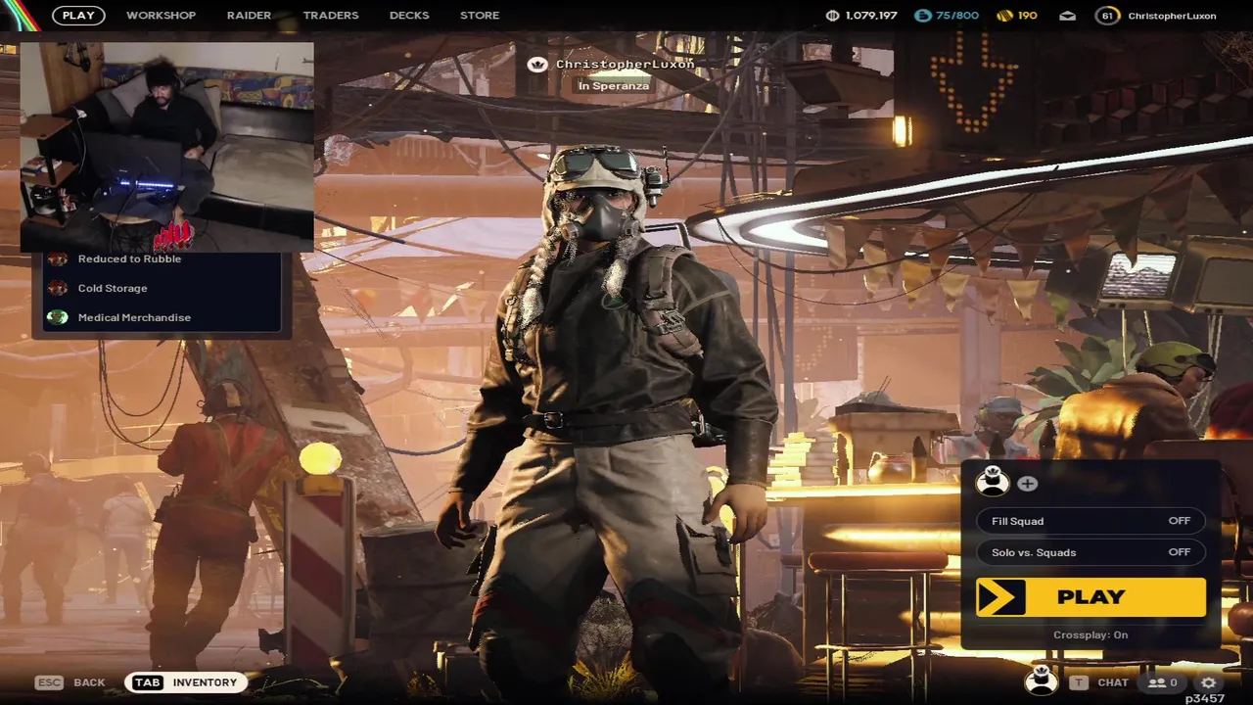Open the ChristopherLuxon profile name at top right

point(1172,16)
